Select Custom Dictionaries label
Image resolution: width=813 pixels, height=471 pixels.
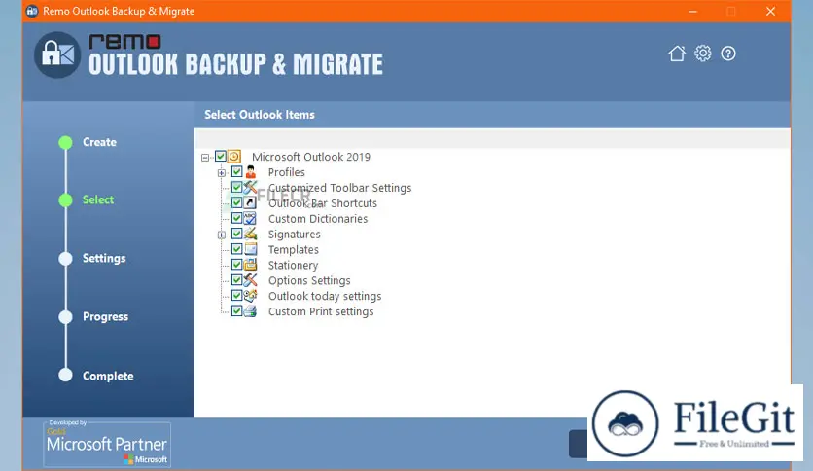(x=318, y=219)
